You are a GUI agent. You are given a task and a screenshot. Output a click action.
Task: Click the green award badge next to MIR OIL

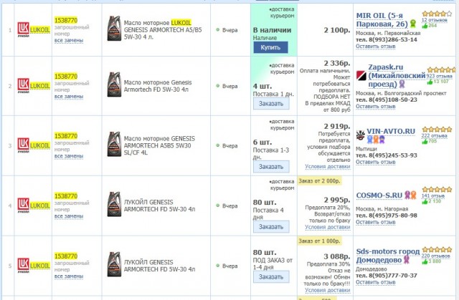coord(413,23)
